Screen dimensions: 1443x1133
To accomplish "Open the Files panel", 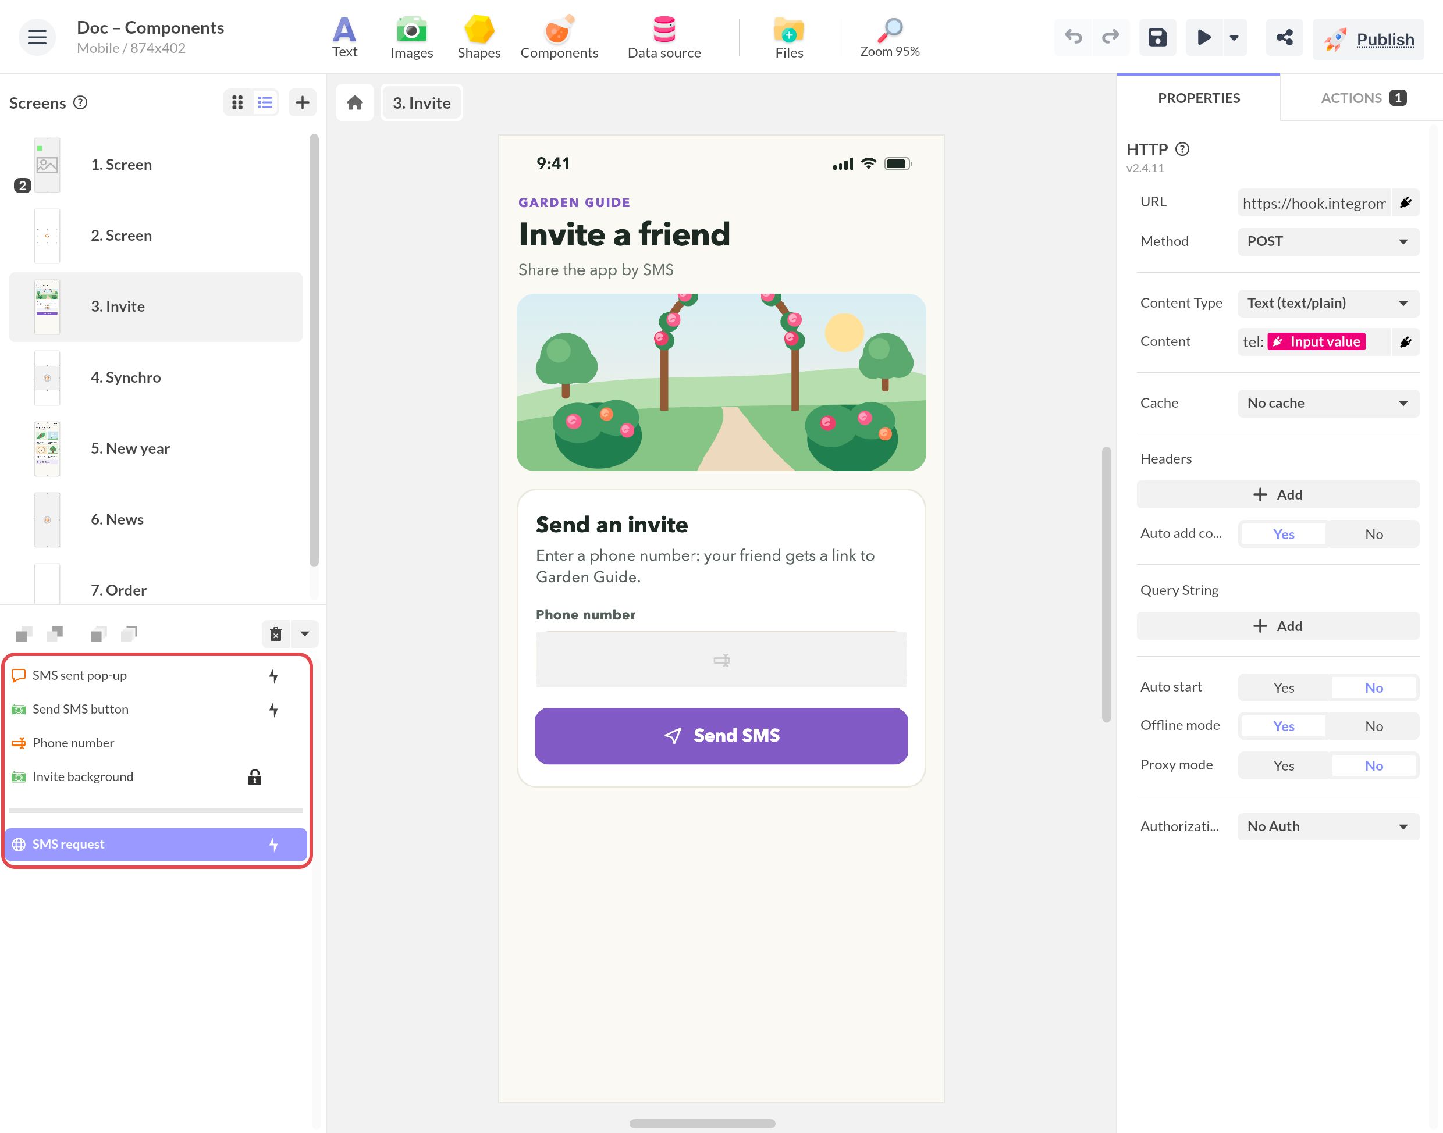I will tap(789, 38).
